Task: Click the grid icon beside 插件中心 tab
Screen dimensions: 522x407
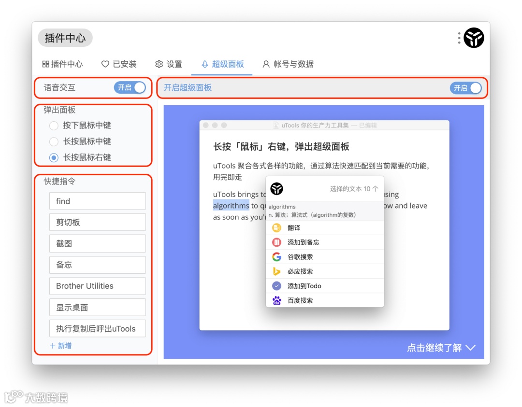Action: click(45, 64)
